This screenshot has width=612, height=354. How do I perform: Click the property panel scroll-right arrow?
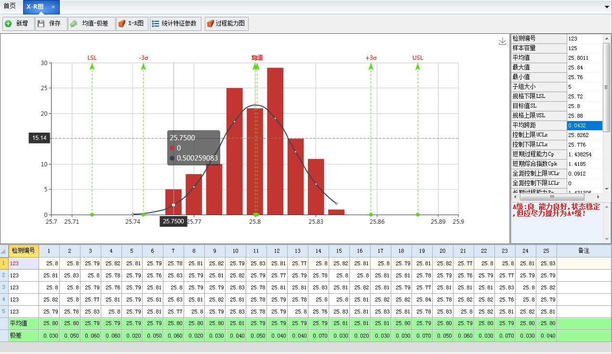599,197
